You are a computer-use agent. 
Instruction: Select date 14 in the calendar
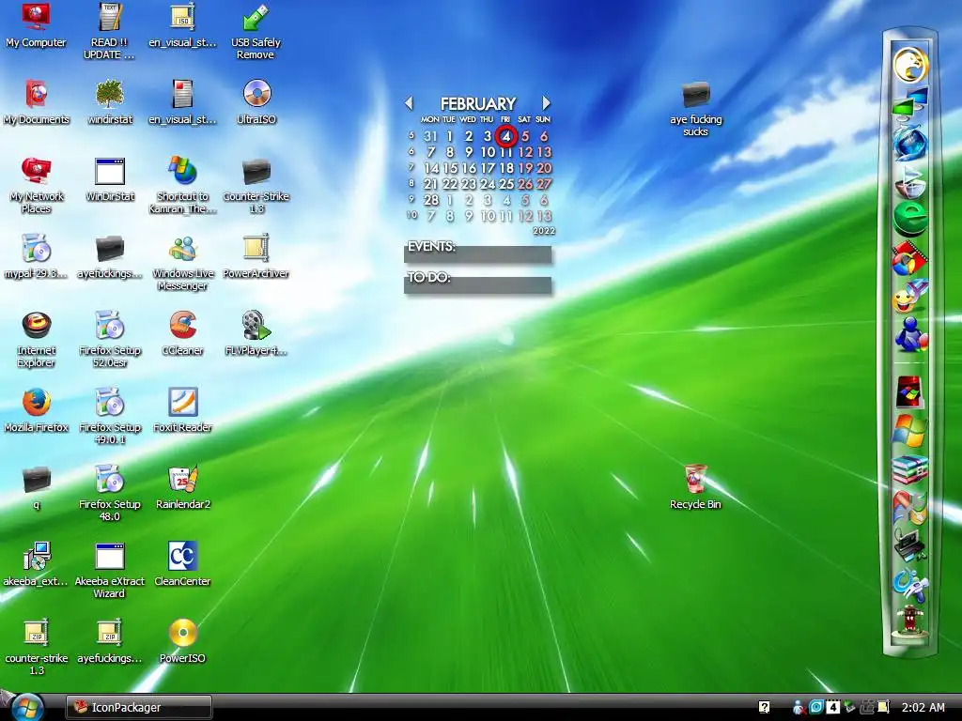(x=431, y=168)
